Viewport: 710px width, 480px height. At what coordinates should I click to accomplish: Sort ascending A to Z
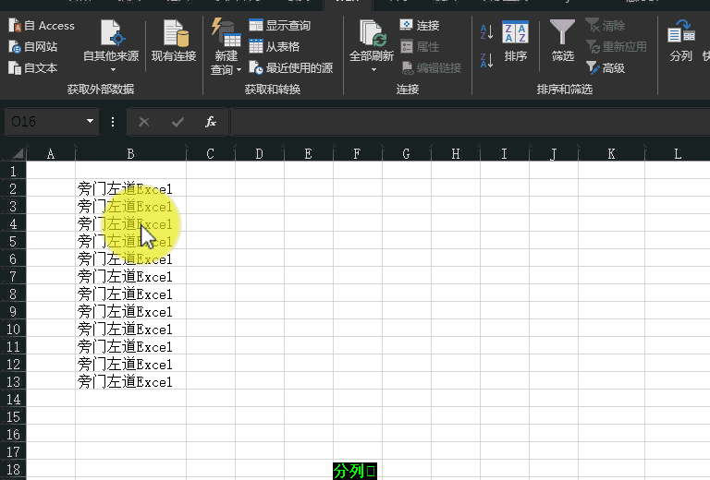coord(487,31)
